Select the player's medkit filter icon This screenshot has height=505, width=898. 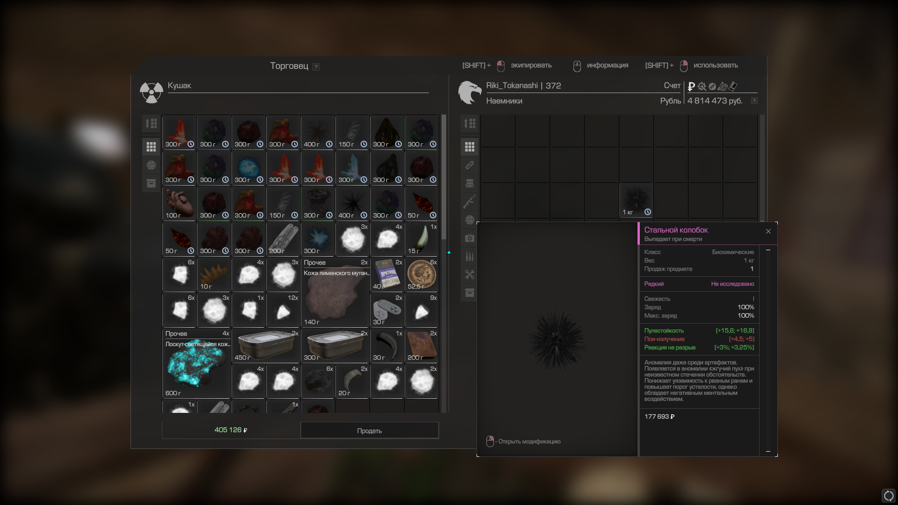click(470, 238)
